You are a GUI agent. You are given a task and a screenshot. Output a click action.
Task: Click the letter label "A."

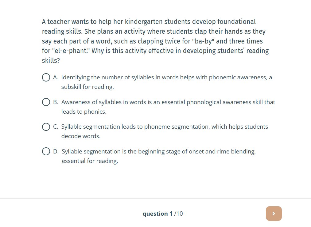56,78
